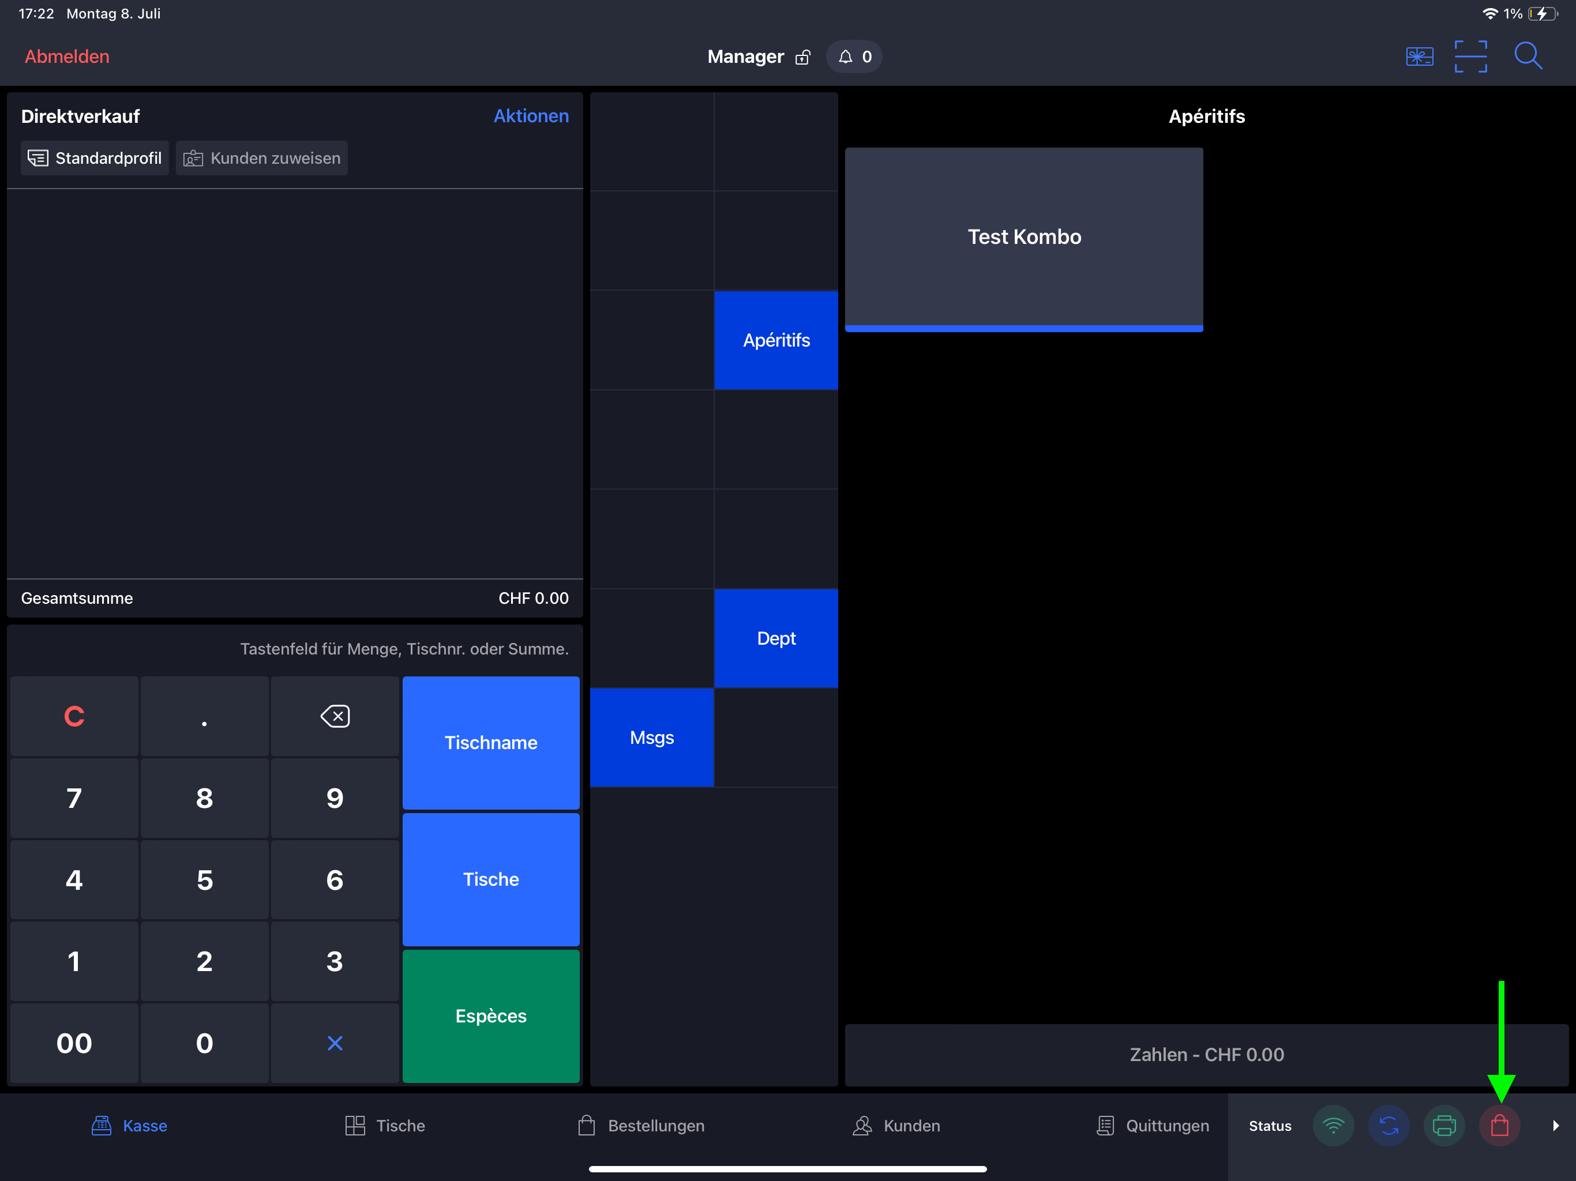
Task: Click the backspace key on keypad
Action: click(x=335, y=716)
